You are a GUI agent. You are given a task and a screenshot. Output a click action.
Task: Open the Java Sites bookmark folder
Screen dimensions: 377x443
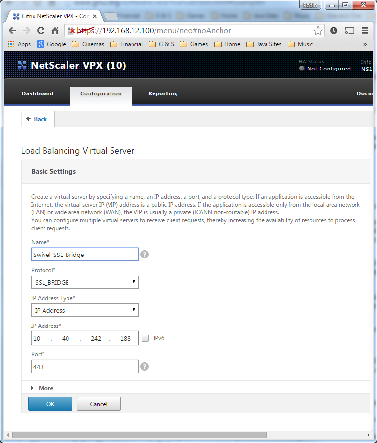(264, 44)
